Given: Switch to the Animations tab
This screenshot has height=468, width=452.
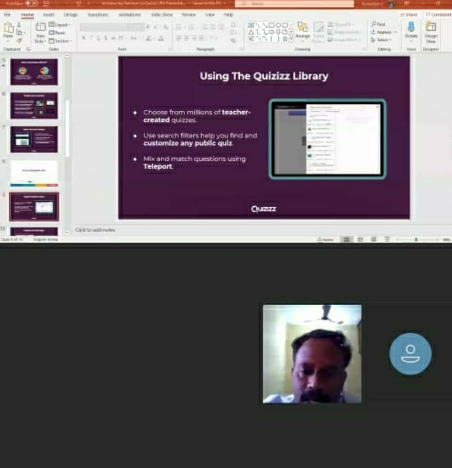Looking at the screenshot, I should pyautogui.click(x=130, y=15).
